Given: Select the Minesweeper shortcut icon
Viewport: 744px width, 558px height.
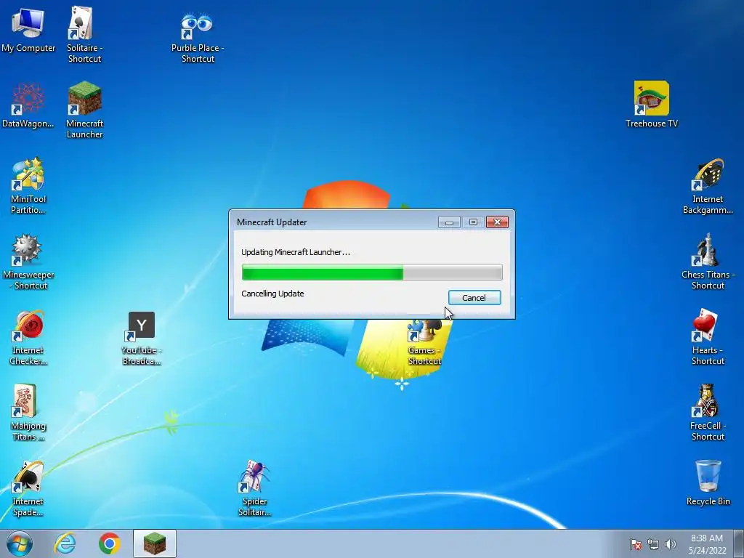Looking at the screenshot, I should pos(28,262).
